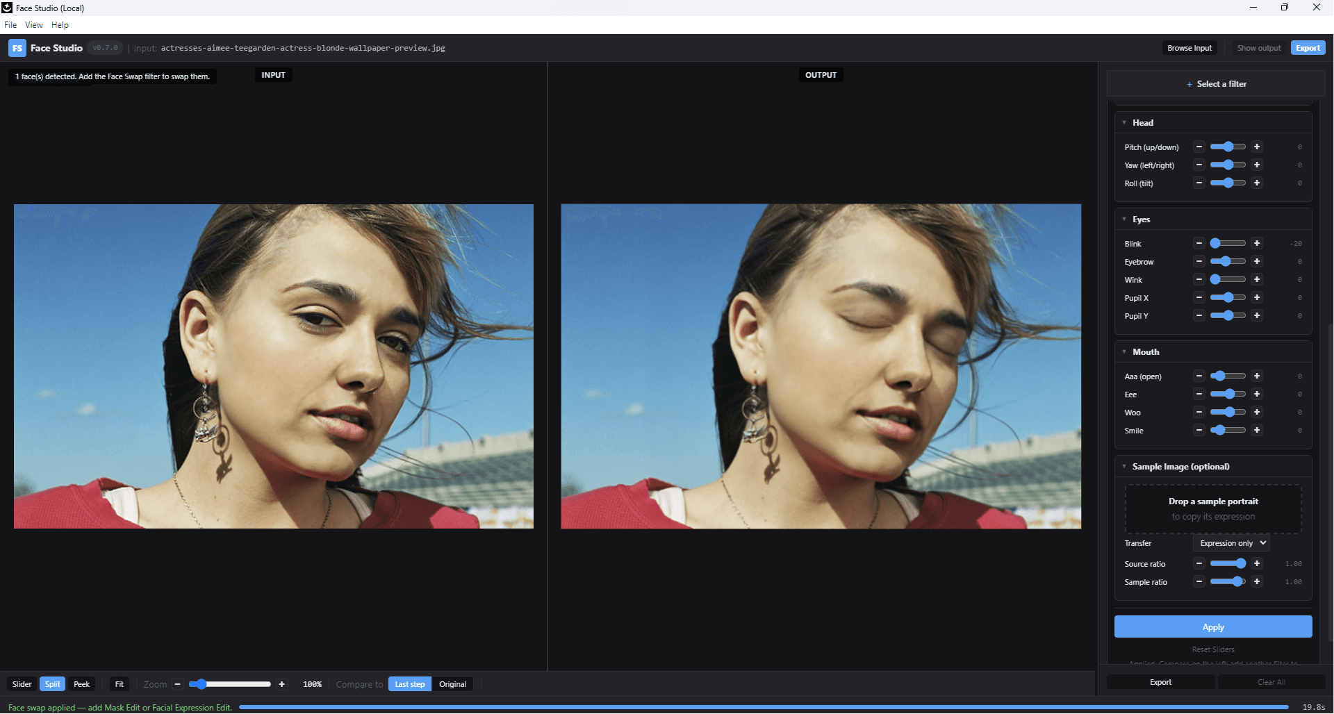Decrease Eyebrow value with minus button
Image resolution: width=1334 pixels, height=714 pixels.
coord(1199,261)
